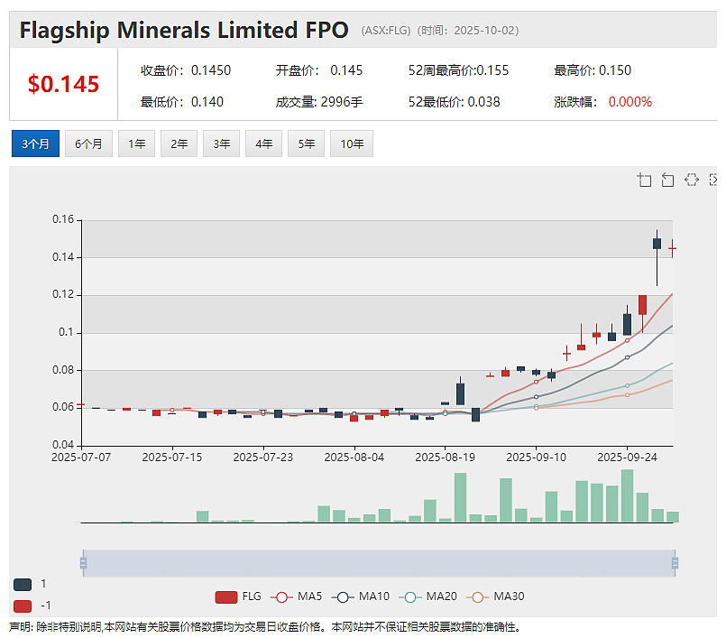Click the 2025-10-02 date in header

(x=483, y=31)
